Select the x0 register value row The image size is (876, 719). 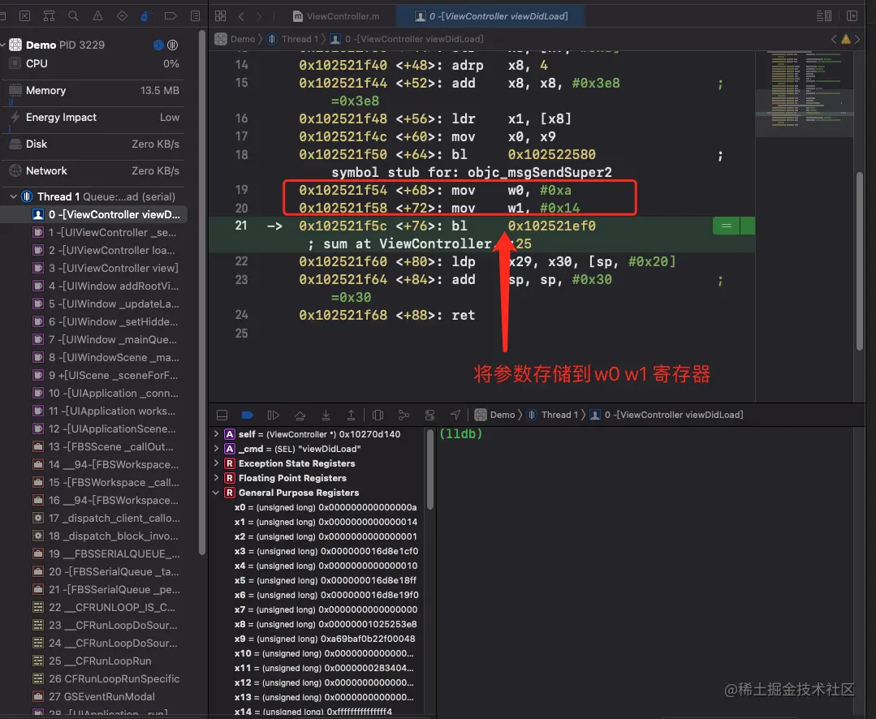click(x=325, y=507)
